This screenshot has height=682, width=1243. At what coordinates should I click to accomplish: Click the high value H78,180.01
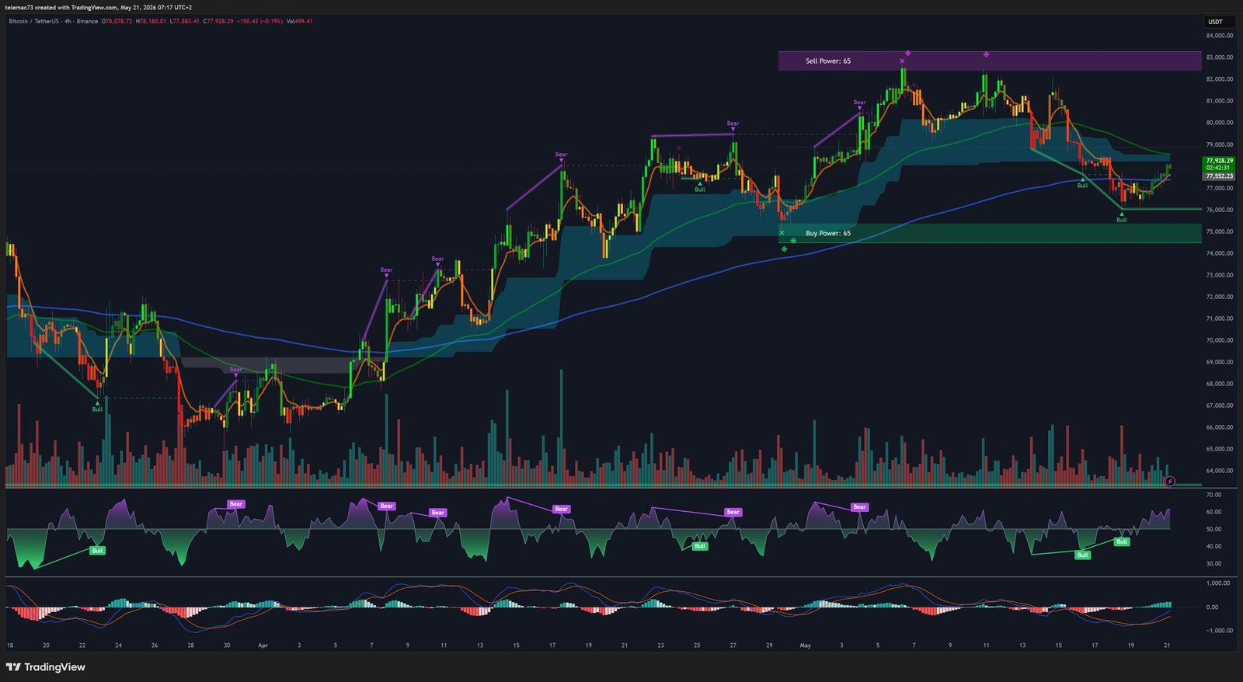(x=151, y=21)
